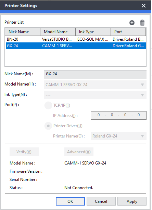Image resolution: width=152 pixels, height=210 pixels.
Task: Click the IP Address input field
Action: pos(118,115)
